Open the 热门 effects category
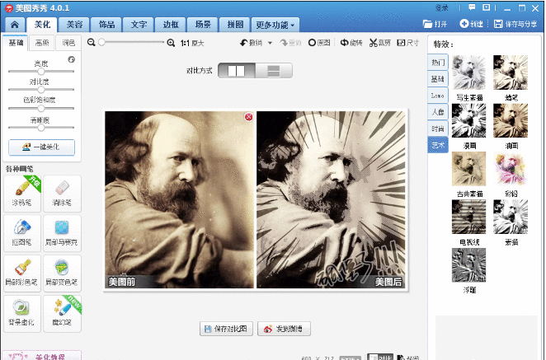 point(438,63)
